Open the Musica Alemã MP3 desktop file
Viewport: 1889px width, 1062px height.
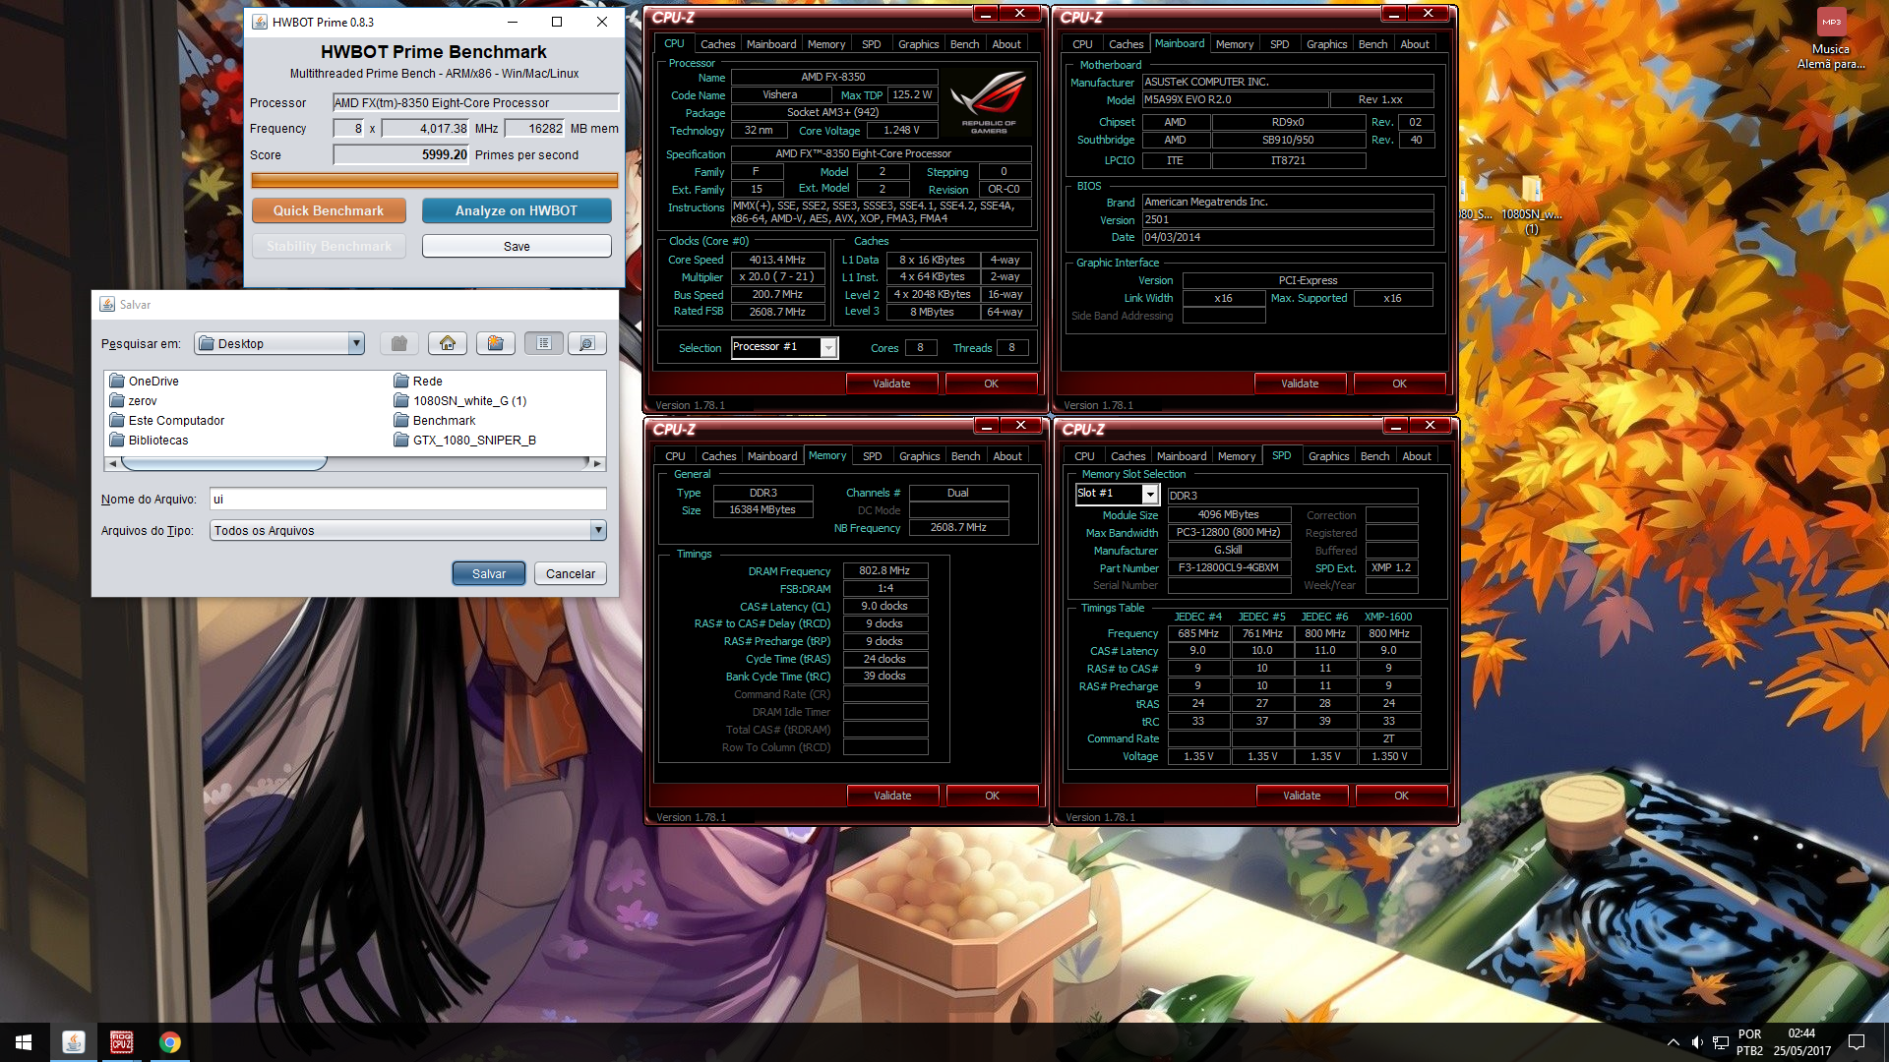click(1830, 39)
